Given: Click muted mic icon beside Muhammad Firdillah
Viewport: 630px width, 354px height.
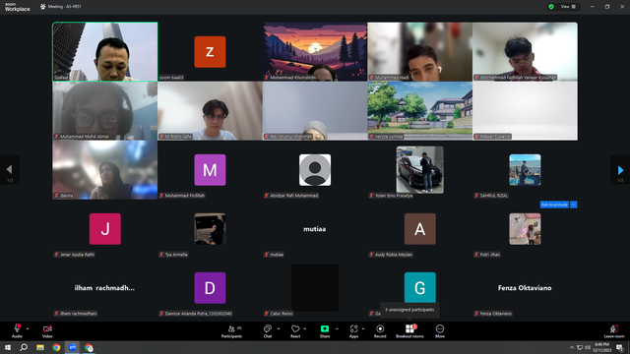Looking at the screenshot, I should 161,196.
